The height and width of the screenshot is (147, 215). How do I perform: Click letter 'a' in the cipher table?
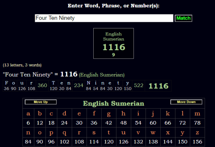point(28,113)
